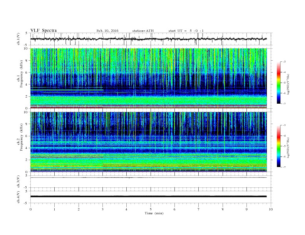
Task: Click the "-7" label on upper colorbar
Action: click(284, 104)
